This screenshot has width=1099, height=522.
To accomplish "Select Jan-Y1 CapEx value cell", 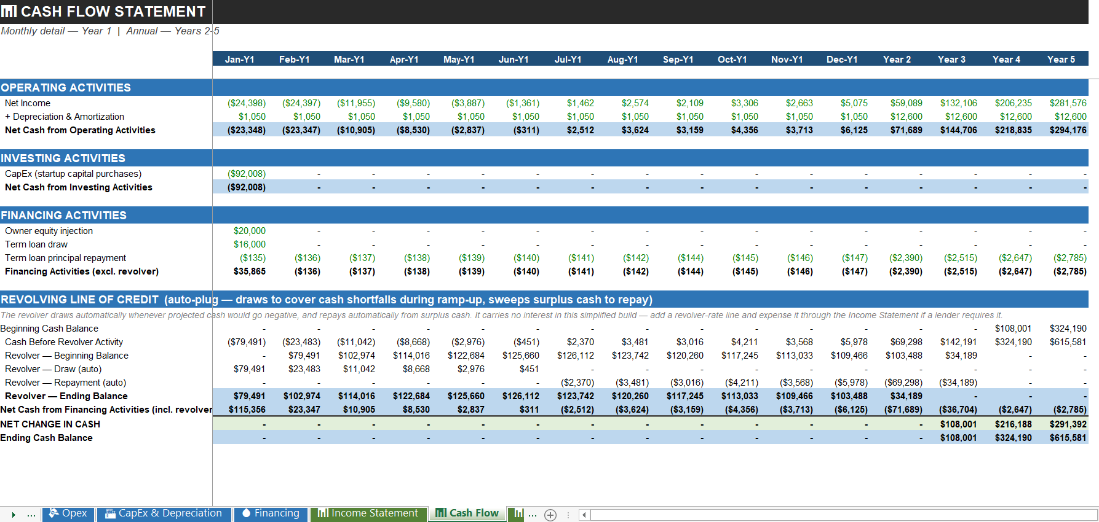I will [x=240, y=174].
